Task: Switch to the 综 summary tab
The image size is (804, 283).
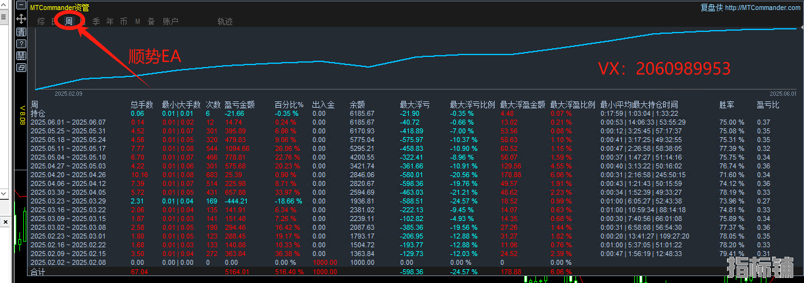Action: tap(41, 21)
